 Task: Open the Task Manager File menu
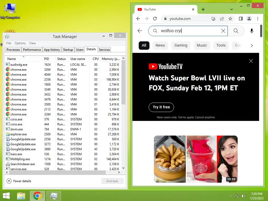pos(9,43)
